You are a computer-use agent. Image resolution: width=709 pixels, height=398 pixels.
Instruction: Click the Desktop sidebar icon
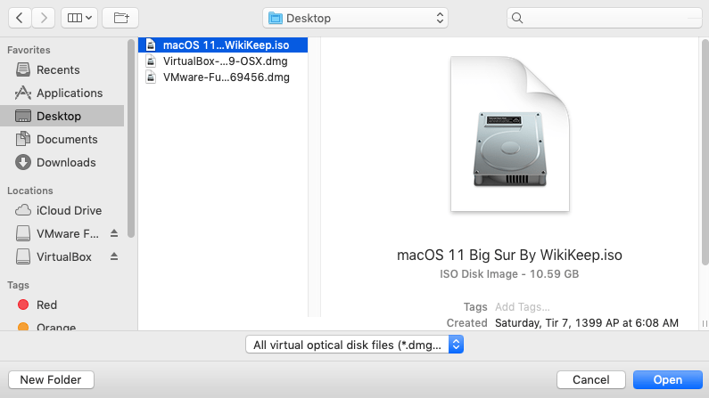[23, 116]
